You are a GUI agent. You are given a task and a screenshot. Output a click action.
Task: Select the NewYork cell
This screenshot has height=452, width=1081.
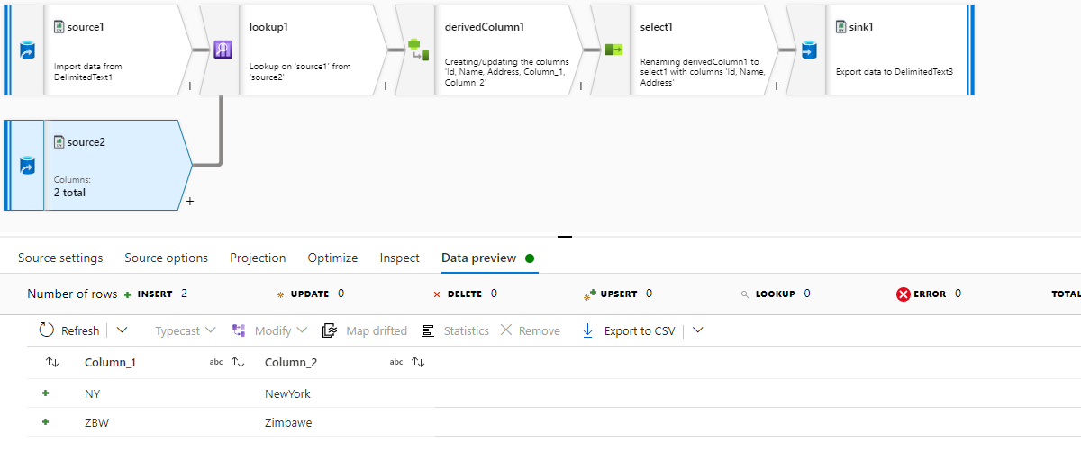coord(287,393)
